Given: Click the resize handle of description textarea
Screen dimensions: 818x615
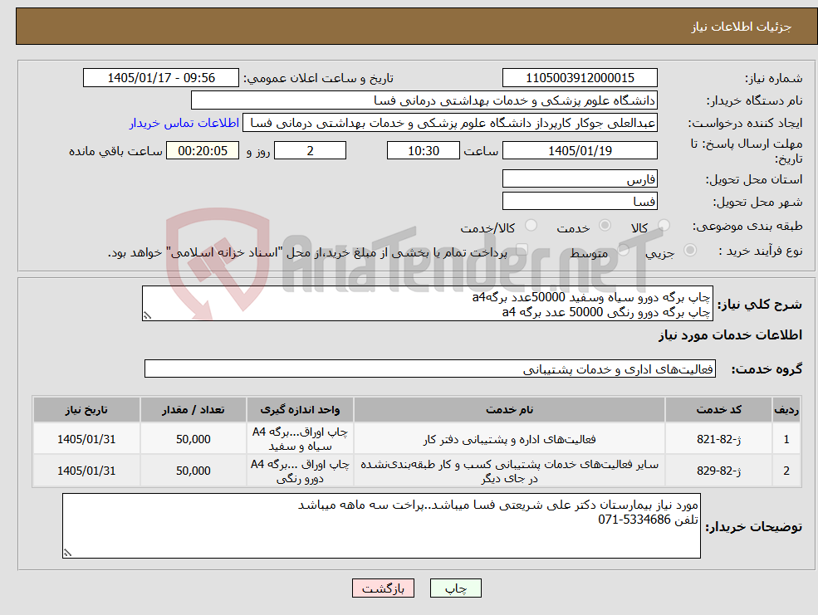Looking at the screenshot, I should [147, 316].
